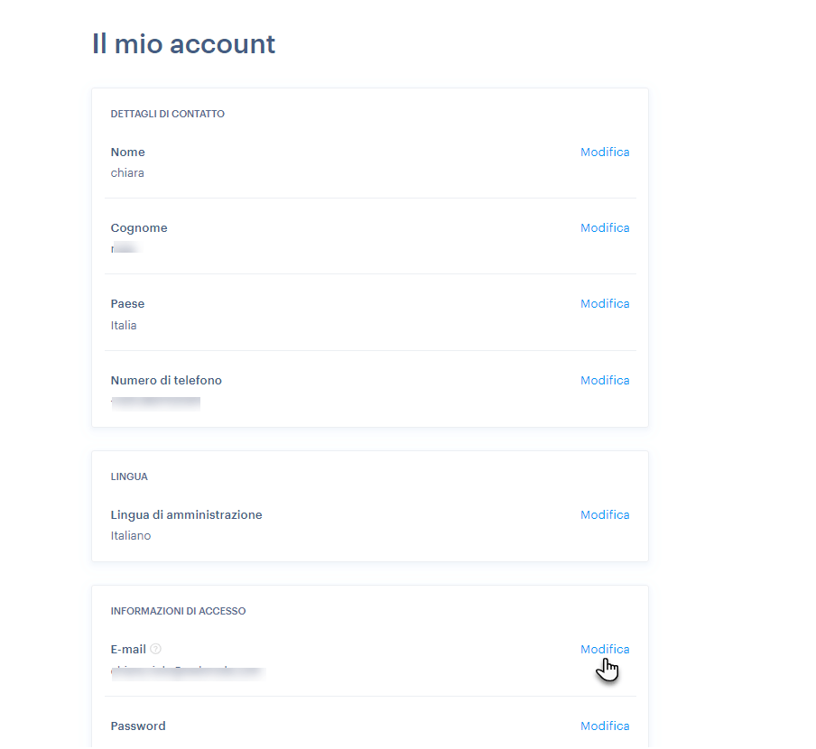Click the 'Numero di telefono' label
816x749 pixels.
point(166,380)
